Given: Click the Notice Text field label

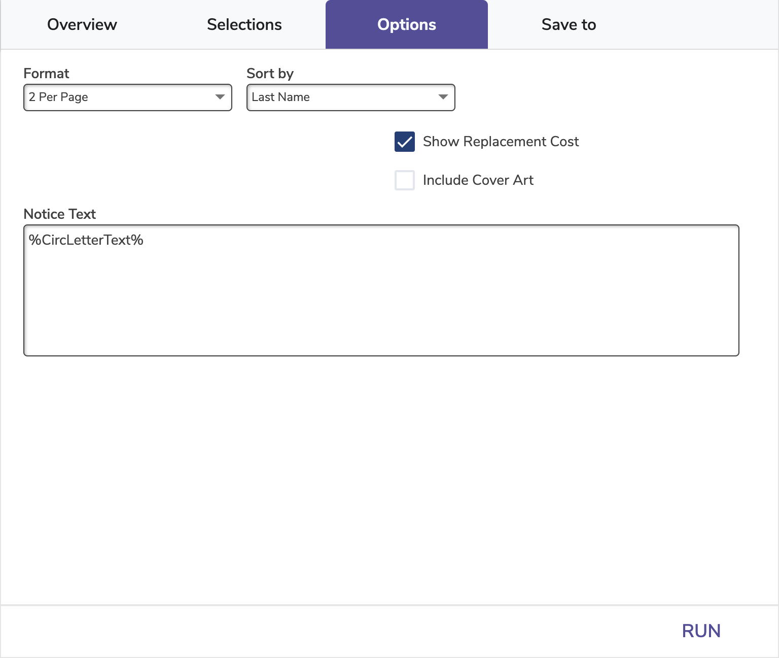Looking at the screenshot, I should (60, 214).
